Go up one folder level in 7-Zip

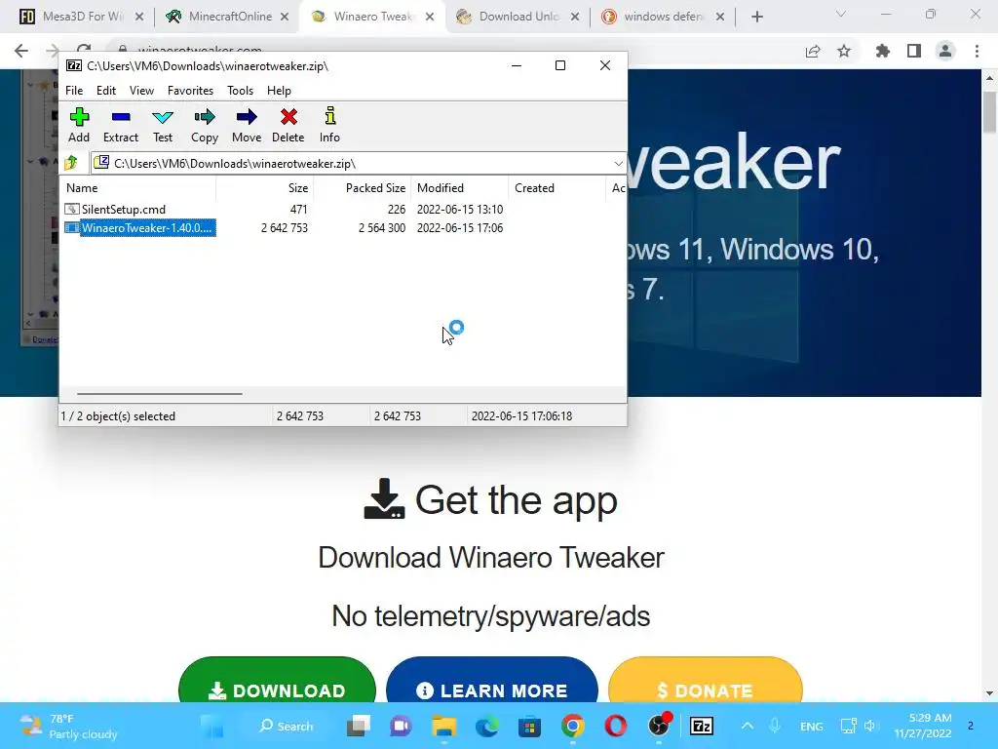[x=71, y=163]
